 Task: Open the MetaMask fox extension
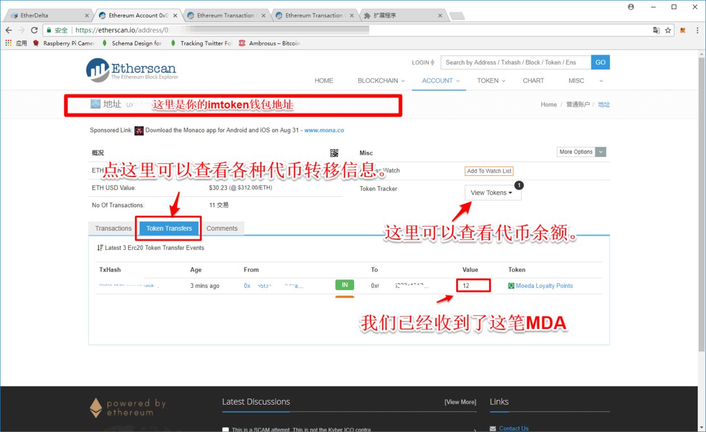(683, 30)
